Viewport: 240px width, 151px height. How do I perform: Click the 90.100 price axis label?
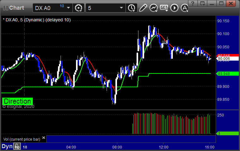[223, 34]
